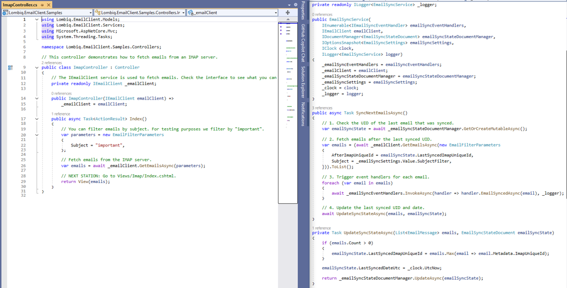Click the '2 references' CodeLens above ImapController class

point(51,63)
